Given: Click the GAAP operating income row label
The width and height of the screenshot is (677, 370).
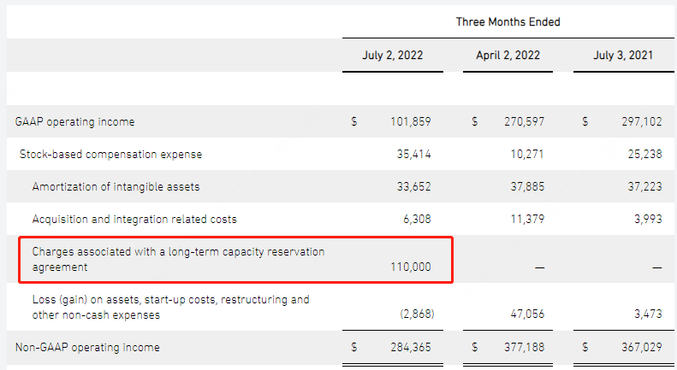Looking at the screenshot, I should [x=74, y=122].
